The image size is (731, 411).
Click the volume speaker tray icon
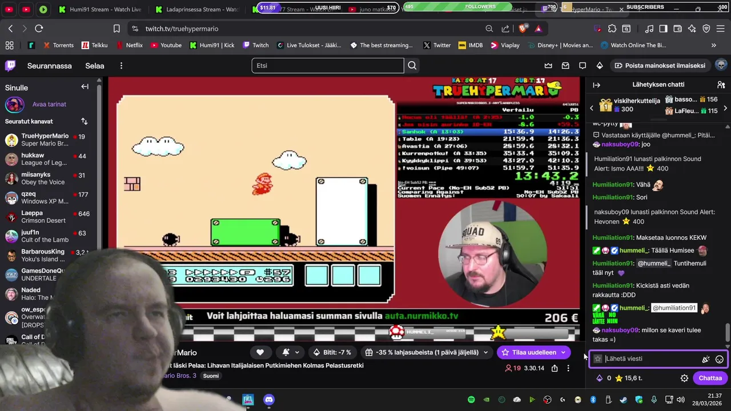click(x=680, y=400)
